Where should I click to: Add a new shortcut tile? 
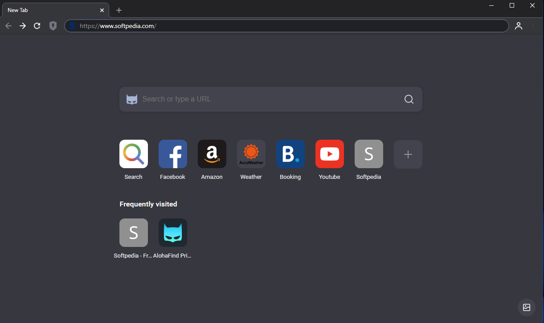[x=408, y=154]
